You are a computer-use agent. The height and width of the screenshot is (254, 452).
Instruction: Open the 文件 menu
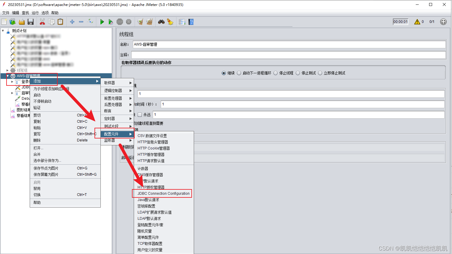6,13
